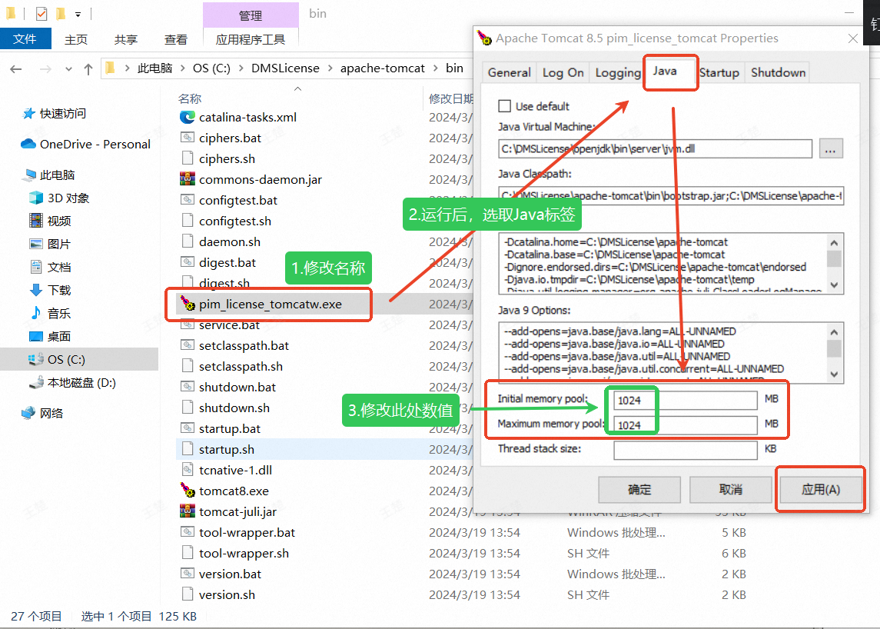This screenshot has width=880, height=629.
Task: Click the tomcat8.exe feather icon
Action: click(187, 491)
